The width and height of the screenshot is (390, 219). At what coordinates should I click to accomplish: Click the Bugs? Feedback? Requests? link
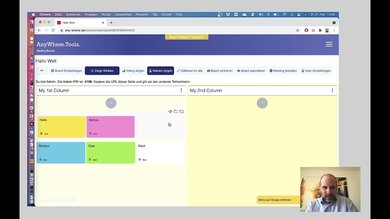[x=186, y=37]
